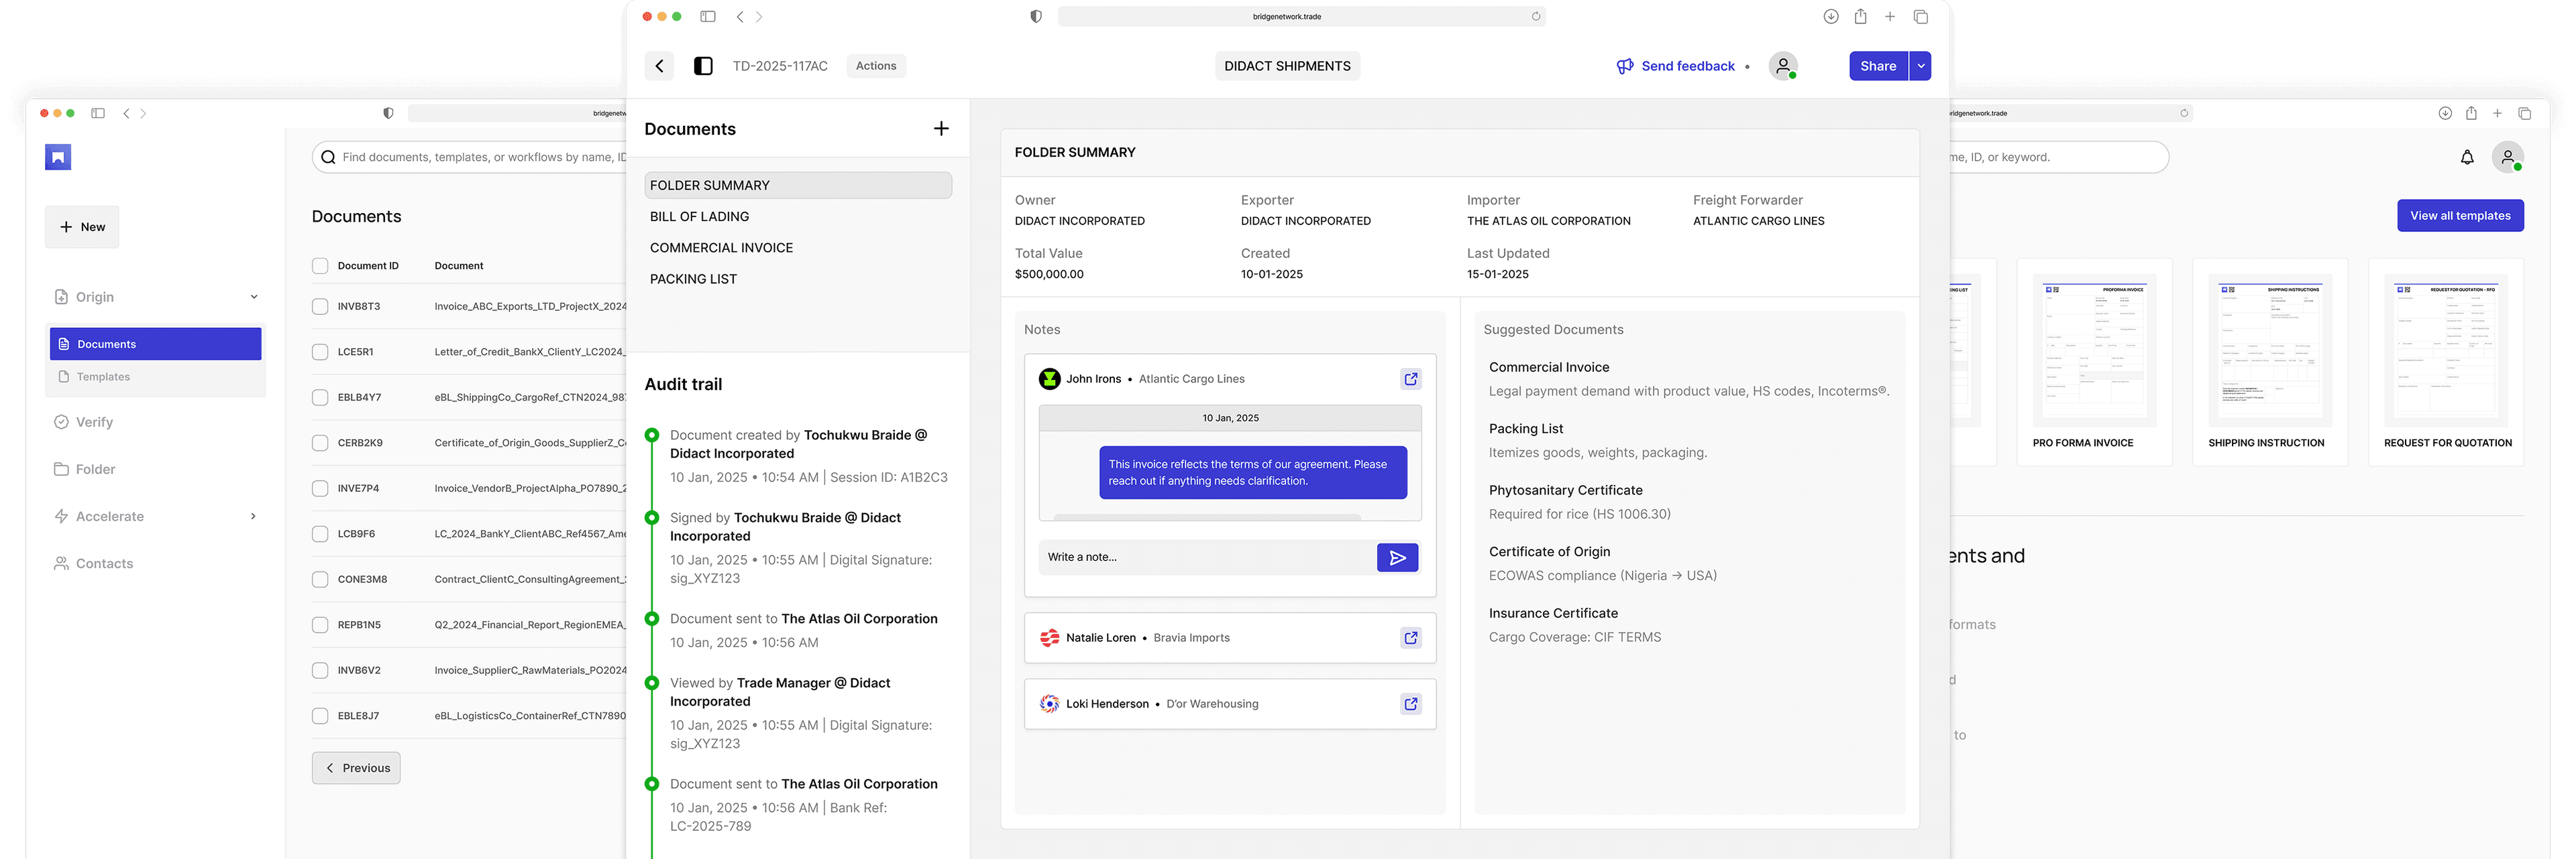Click the Send feedback megaphone icon

click(1625, 66)
